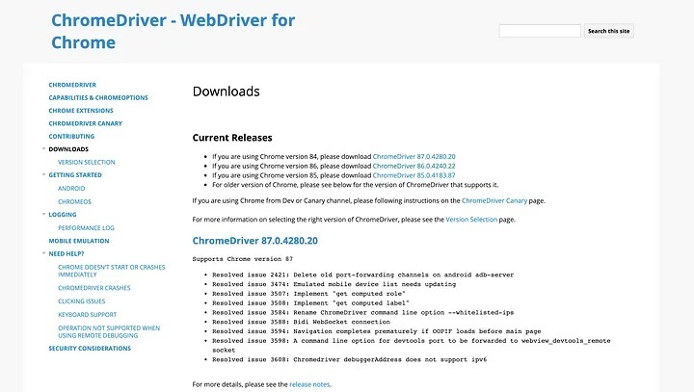The image size is (694, 392).
Task: Click 'Resolved issue 3594' list line
Action: [377, 331]
